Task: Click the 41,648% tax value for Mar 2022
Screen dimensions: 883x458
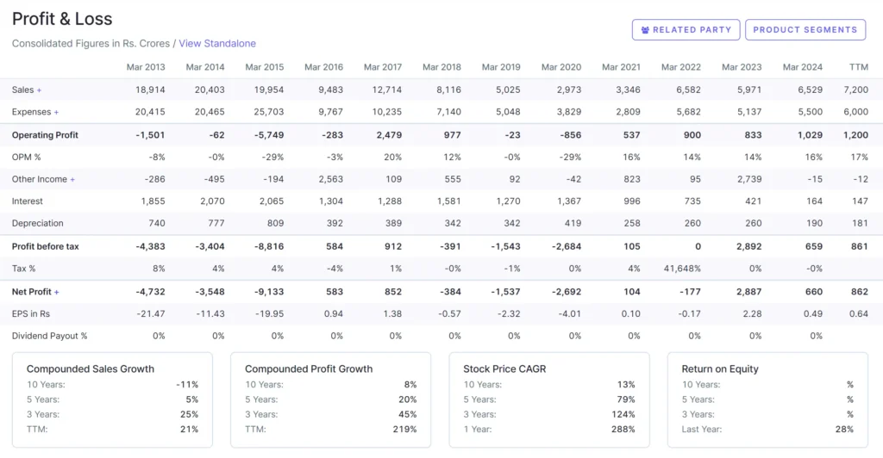Action: (681, 269)
